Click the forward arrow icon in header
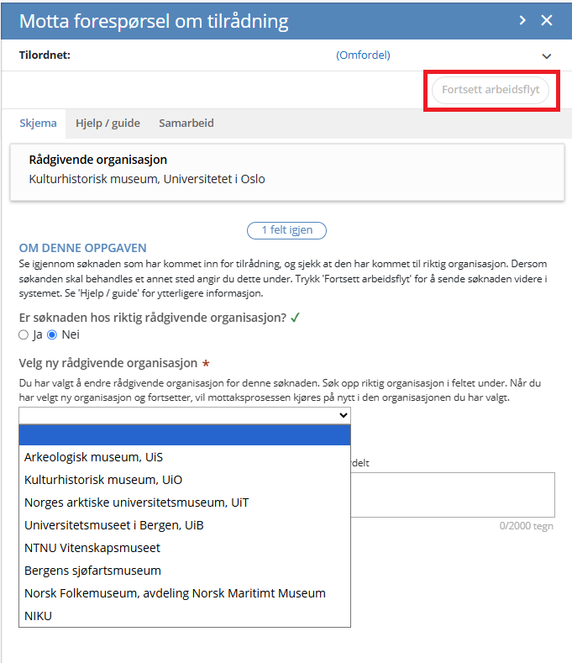572x663 pixels. (522, 20)
